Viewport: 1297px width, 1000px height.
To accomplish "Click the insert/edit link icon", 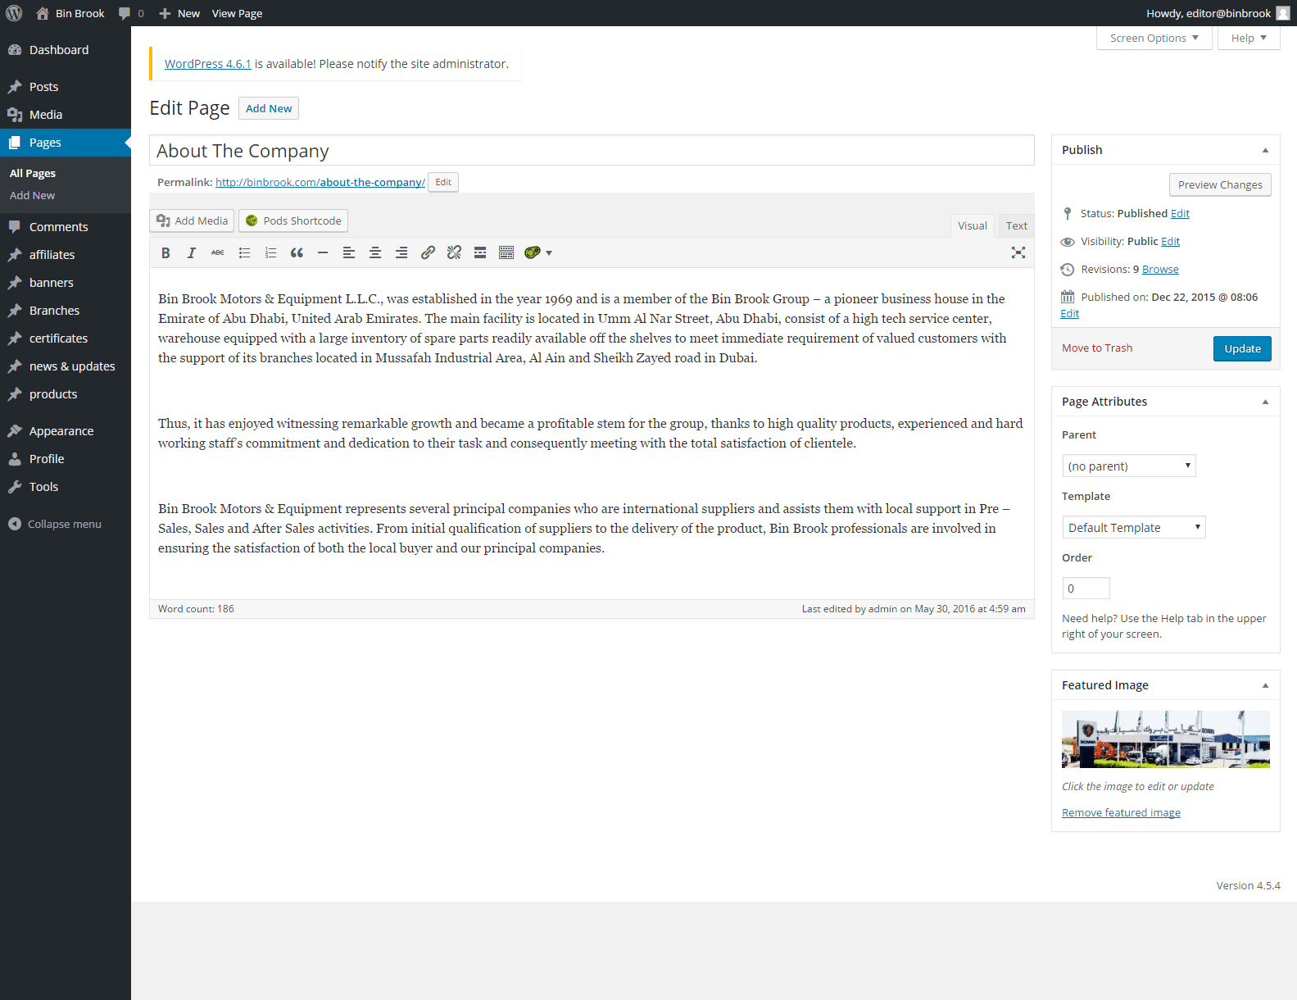I will pos(428,252).
